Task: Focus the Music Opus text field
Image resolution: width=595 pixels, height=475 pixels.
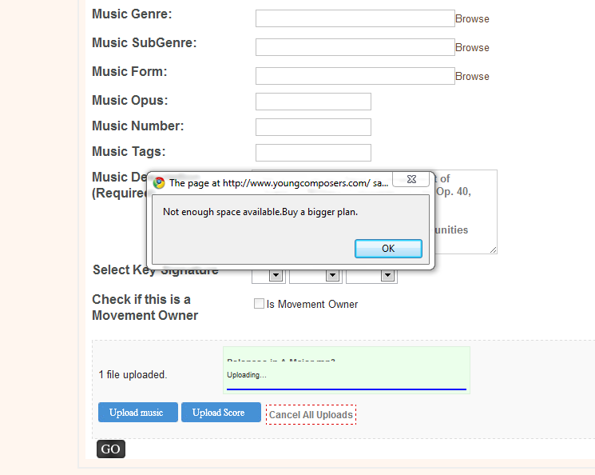Action: pos(313,102)
